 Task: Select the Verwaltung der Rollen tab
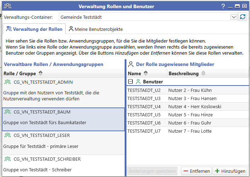tap(34, 29)
